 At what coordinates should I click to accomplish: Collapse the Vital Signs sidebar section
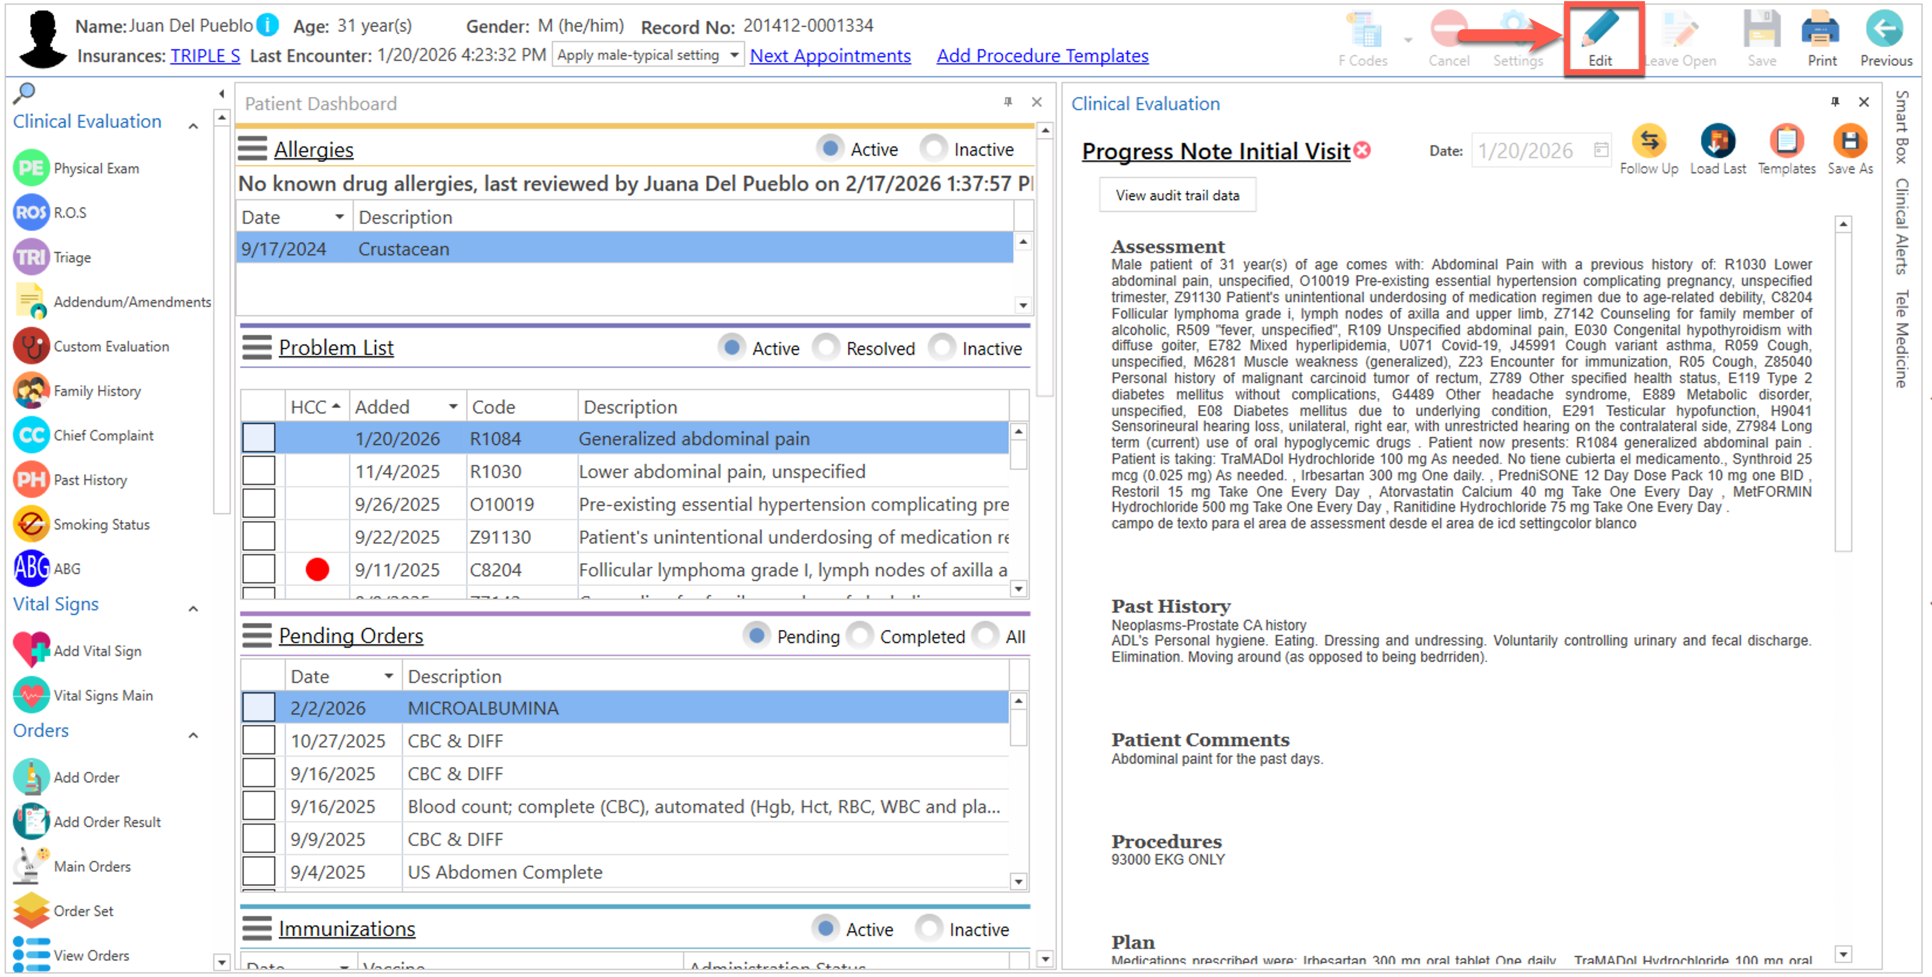coord(193,608)
